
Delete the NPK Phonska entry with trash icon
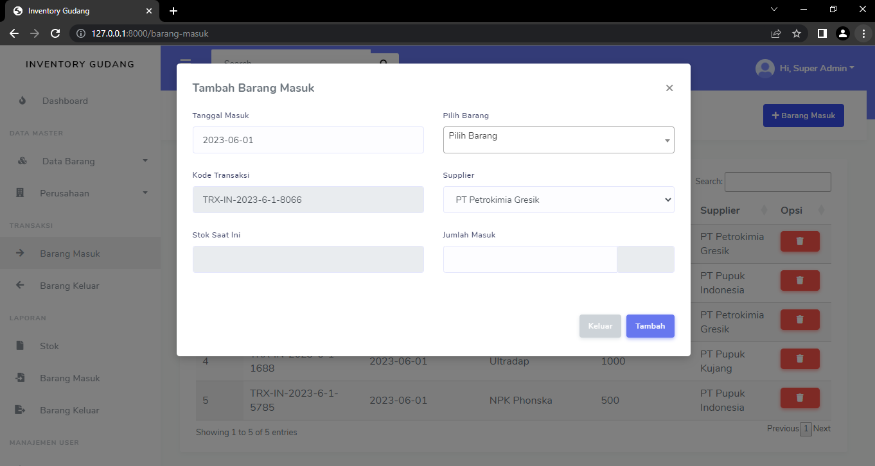799,397
